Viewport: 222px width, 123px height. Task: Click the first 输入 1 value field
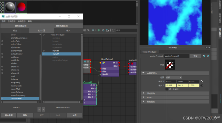(x=171, y=81)
